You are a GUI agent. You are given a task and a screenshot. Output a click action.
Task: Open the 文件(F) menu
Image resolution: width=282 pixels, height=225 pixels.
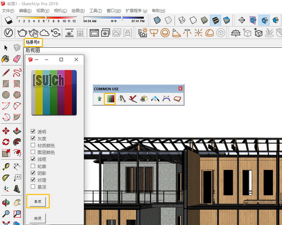click(x=8, y=11)
